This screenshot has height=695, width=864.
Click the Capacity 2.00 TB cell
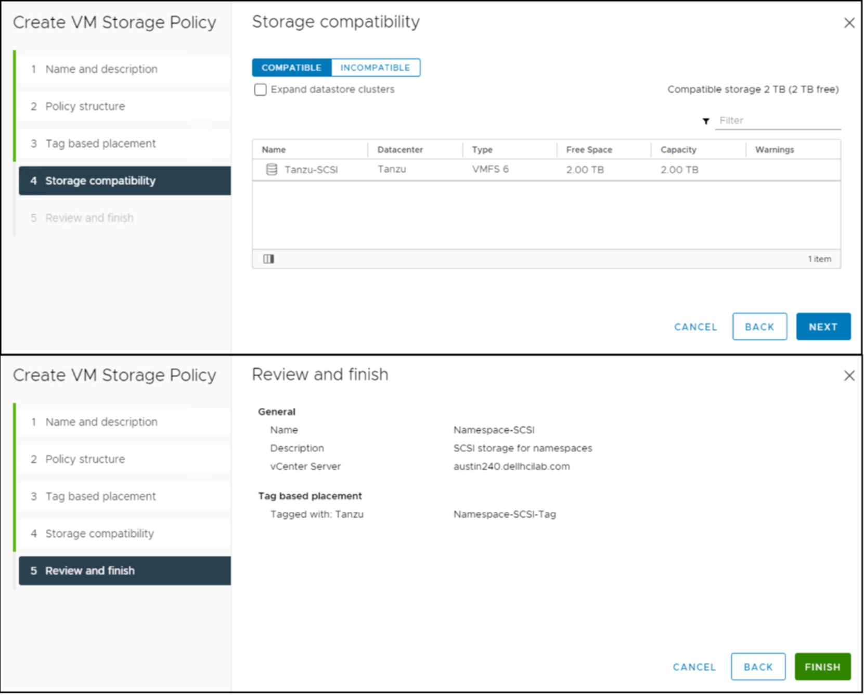point(679,170)
